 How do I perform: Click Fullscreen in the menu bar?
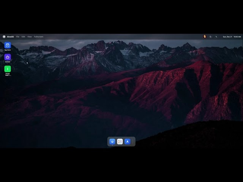[x=39, y=37]
